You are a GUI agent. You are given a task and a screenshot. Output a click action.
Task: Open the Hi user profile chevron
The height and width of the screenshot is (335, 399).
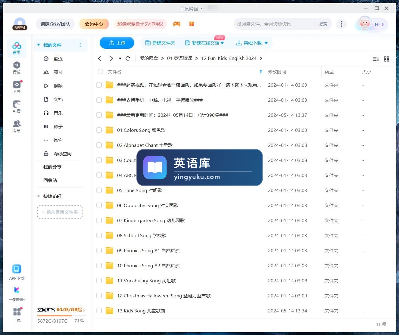click(383, 24)
